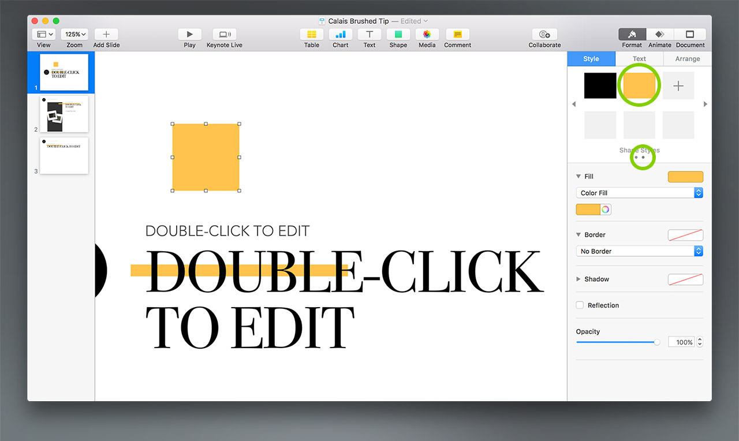Image resolution: width=739 pixels, height=441 pixels.
Task: Switch to the Arrange tab
Action: click(688, 59)
